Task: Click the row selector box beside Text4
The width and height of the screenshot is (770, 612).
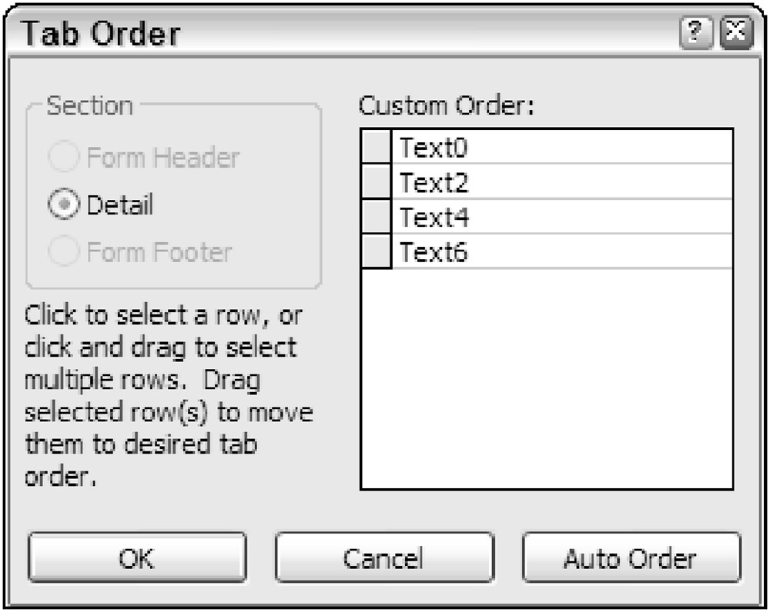Action: (x=377, y=218)
